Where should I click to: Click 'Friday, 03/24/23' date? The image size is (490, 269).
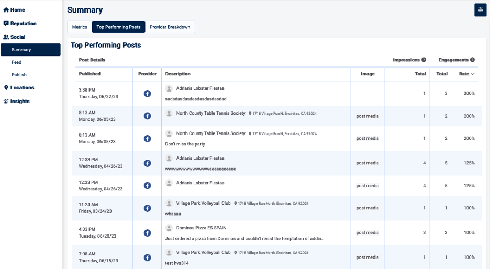coord(95,211)
